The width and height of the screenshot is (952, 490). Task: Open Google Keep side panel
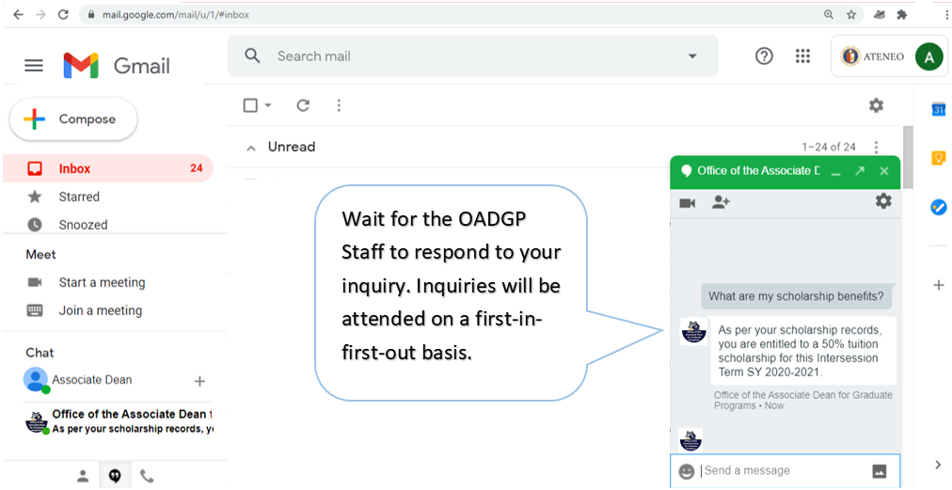pos(939,159)
